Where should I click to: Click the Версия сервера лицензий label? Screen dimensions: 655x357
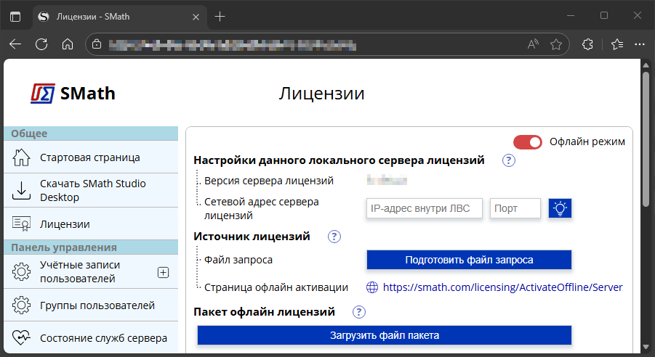pyautogui.click(x=269, y=181)
